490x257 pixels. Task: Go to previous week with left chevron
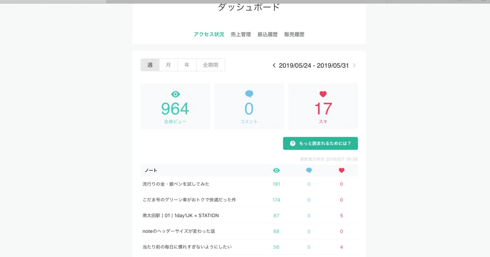click(x=274, y=65)
